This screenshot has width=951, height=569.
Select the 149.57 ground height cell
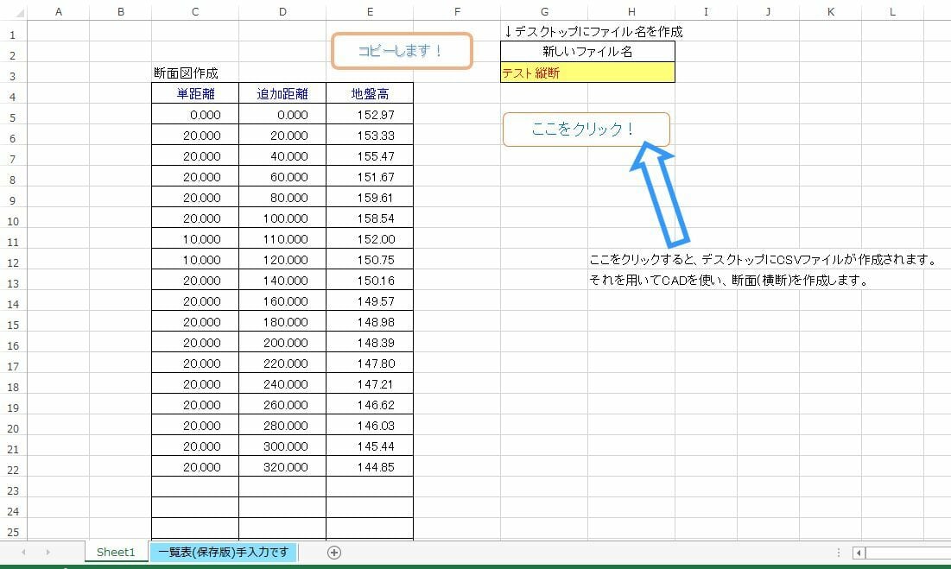tap(370, 301)
